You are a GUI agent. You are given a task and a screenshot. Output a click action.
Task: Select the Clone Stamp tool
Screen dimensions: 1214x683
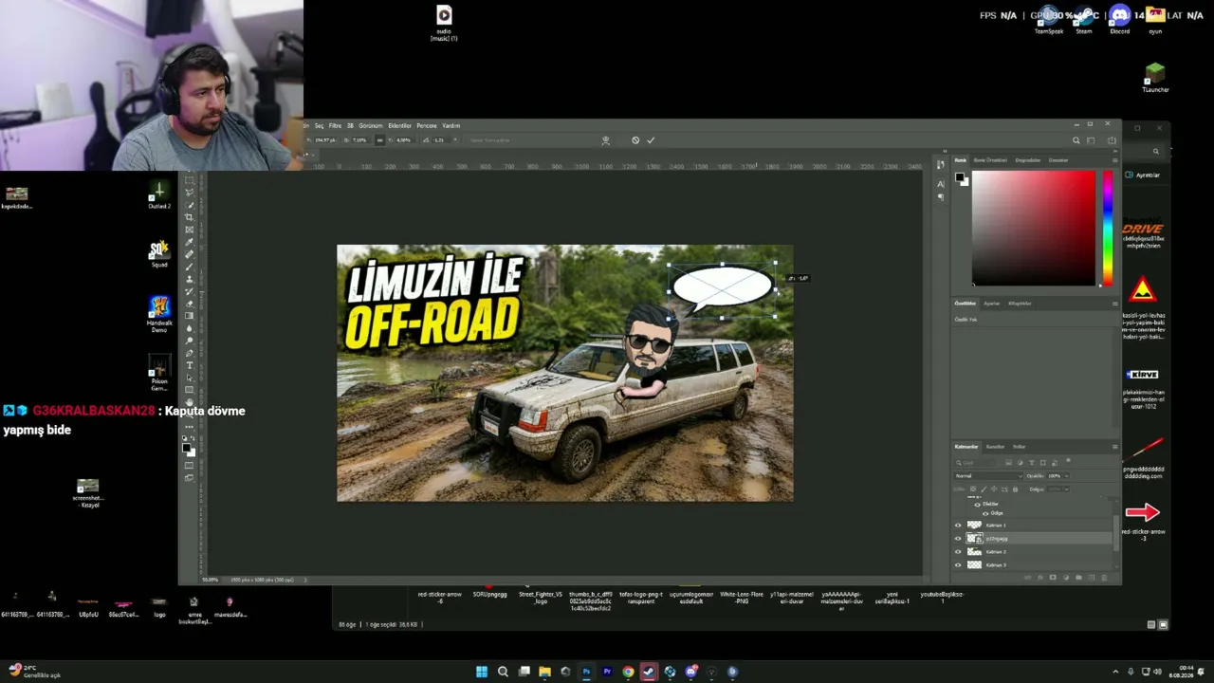[190, 279]
